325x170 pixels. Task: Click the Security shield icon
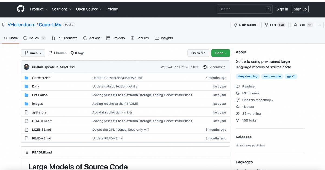click(x=133, y=38)
